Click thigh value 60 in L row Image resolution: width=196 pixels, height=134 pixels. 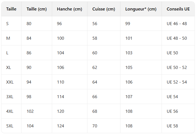click(x=95, y=53)
